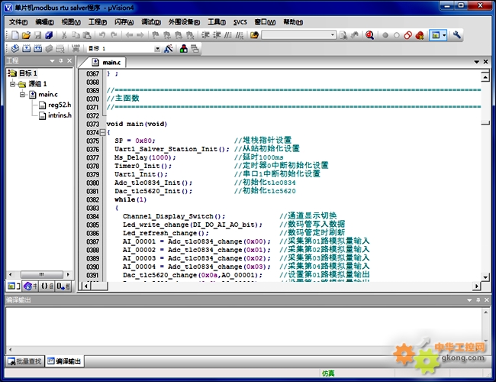Screen dimensions: 496x382
Task: Click the editor horizontal scrollbar right arrow
Action: (477, 286)
